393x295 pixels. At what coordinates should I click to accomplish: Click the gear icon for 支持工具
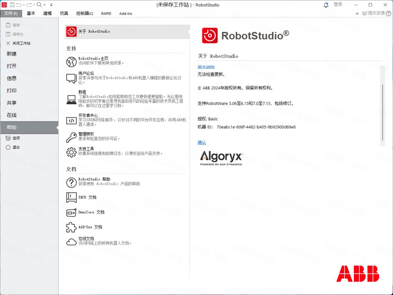tap(71, 152)
